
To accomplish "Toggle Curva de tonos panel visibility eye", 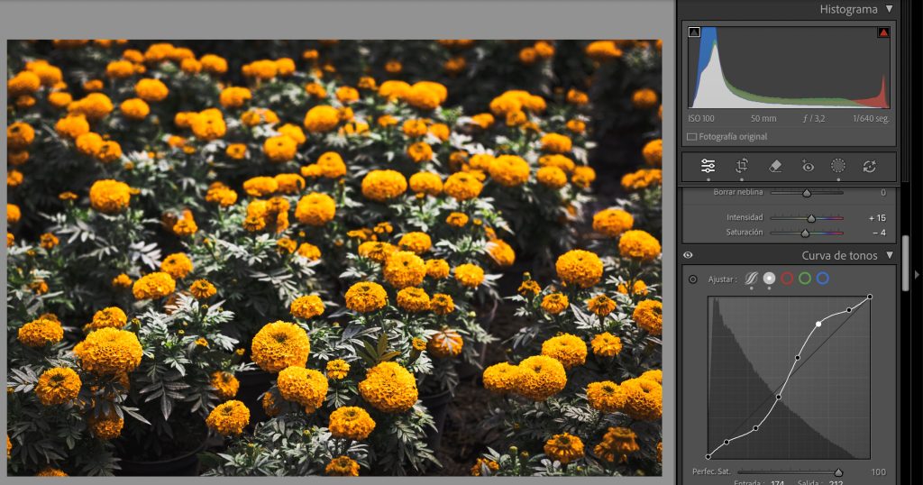I will click(688, 255).
